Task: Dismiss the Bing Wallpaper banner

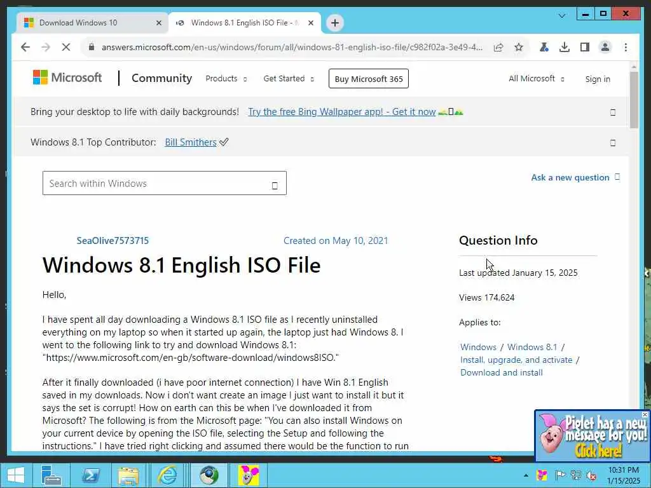Action: pyautogui.click(x=613, y=112)
